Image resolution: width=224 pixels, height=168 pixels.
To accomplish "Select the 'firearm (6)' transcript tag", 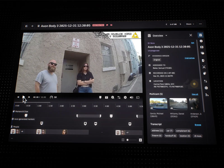I will tap(156, 136).
